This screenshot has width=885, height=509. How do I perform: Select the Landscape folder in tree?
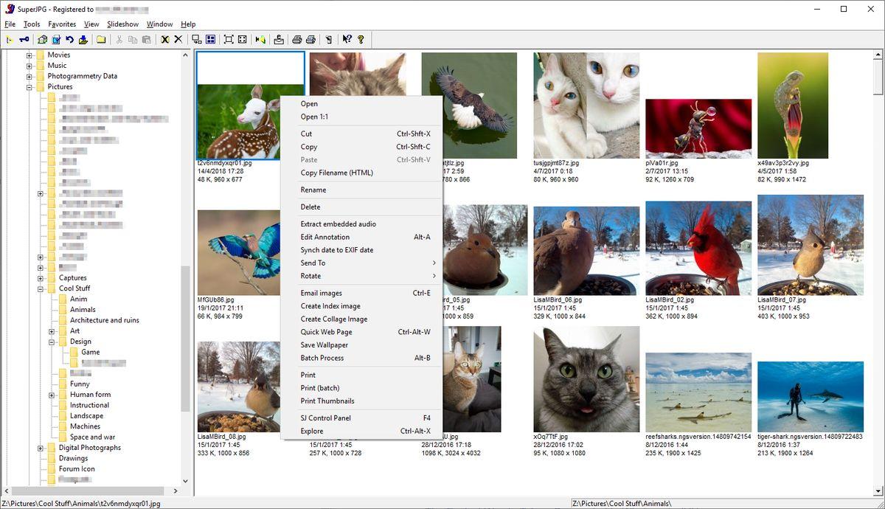pyautogui.click(x=86, y=416)
